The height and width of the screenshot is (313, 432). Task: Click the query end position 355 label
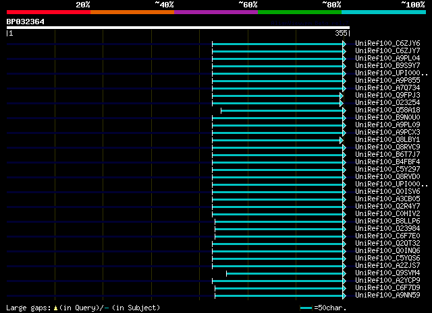click(341, 33)
